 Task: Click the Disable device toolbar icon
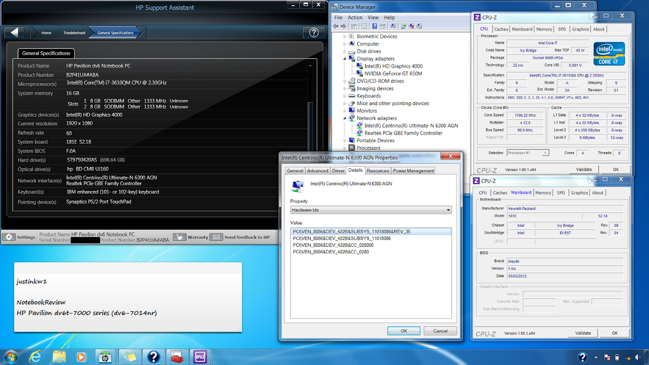[420, 26]
